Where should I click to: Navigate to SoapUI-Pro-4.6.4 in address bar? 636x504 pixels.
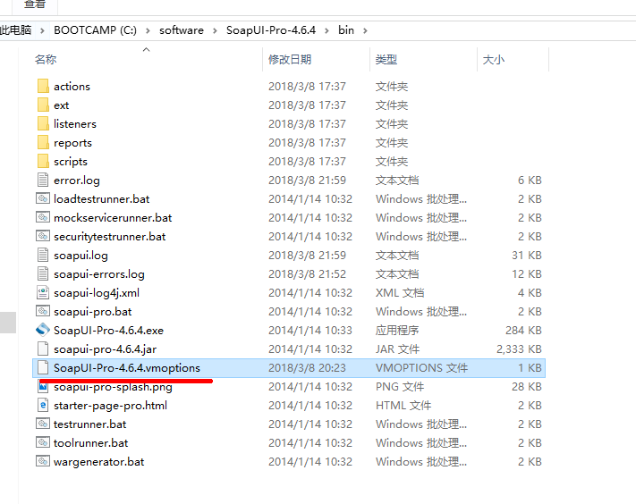point(271,30)
